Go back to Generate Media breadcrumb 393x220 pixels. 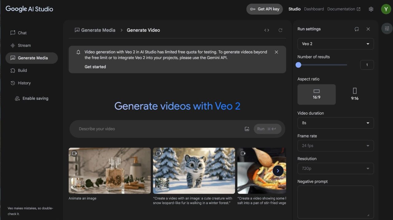point(95,30)
